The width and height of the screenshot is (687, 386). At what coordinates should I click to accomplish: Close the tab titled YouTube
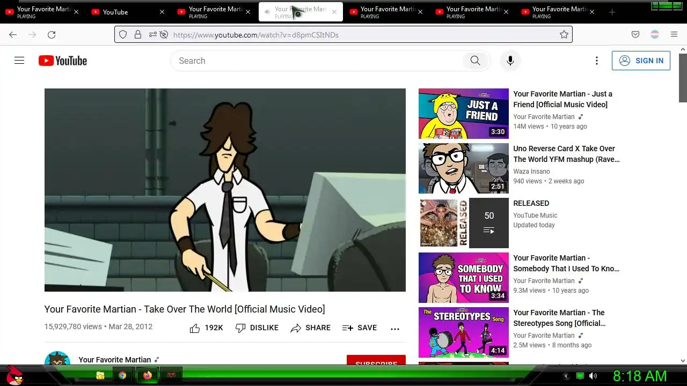pos(162,12)
